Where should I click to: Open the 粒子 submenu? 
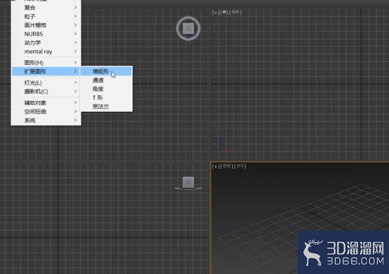46,16
